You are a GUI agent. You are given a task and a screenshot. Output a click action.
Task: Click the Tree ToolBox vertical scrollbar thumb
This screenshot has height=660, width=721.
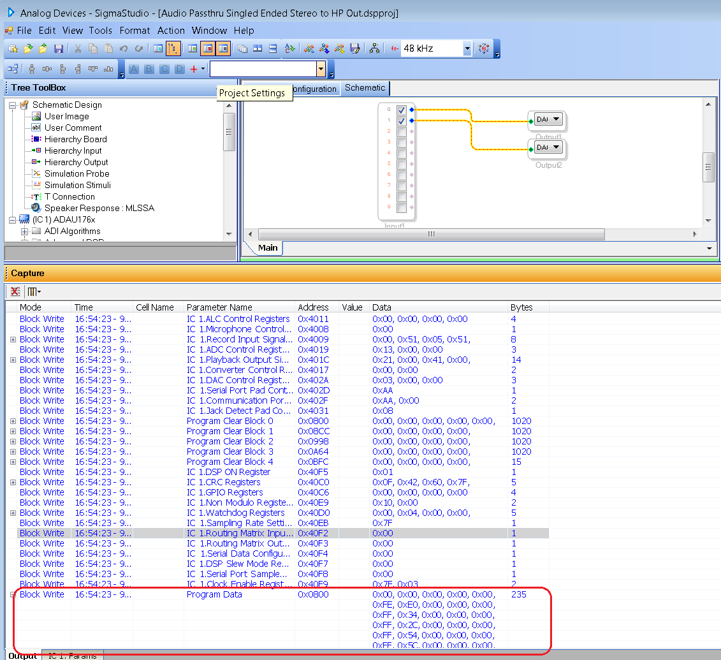click(229, 132)
